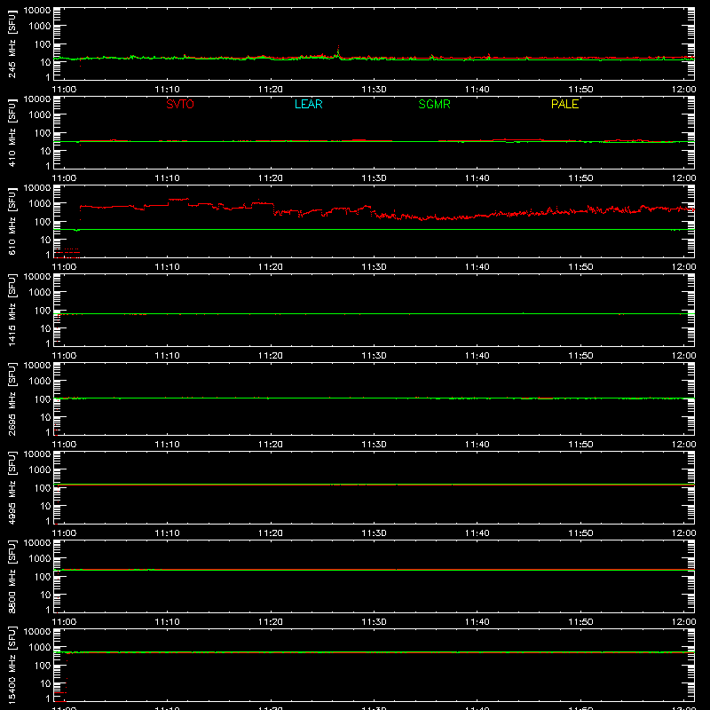
Task: Click the 100 tick label on 2695 MHz panel
Action: tap(43, 399)
